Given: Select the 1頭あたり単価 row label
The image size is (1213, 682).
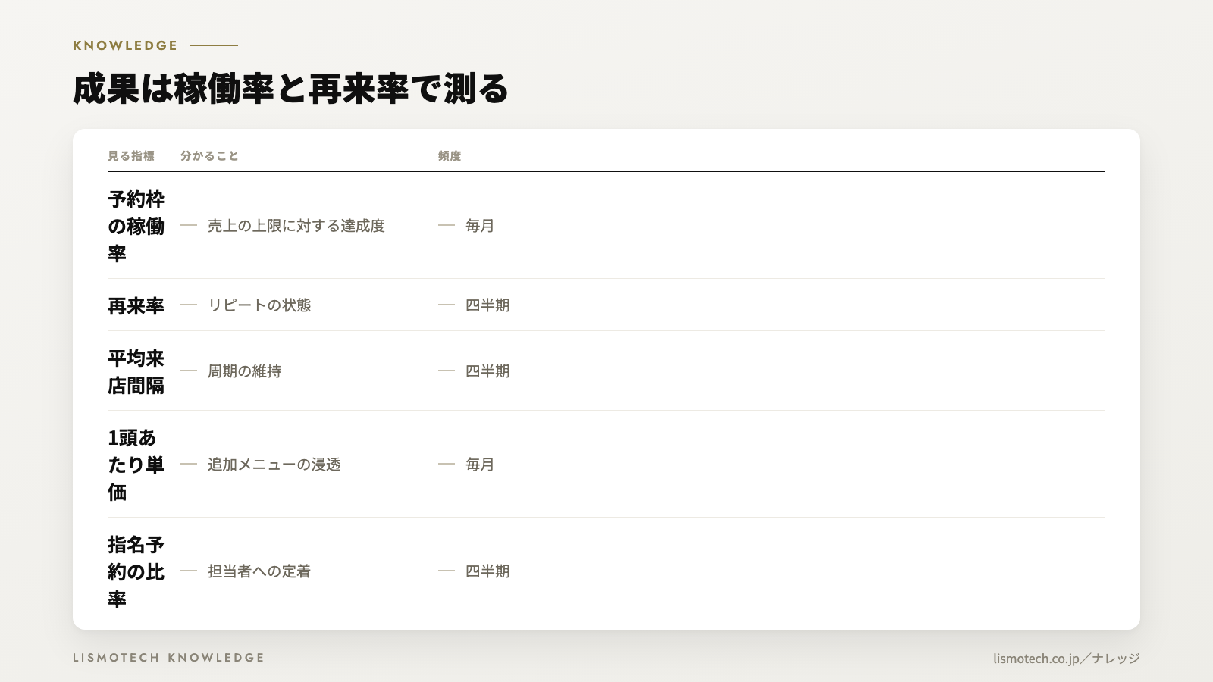Looking at the screenshot, I should tap(136, 465).
